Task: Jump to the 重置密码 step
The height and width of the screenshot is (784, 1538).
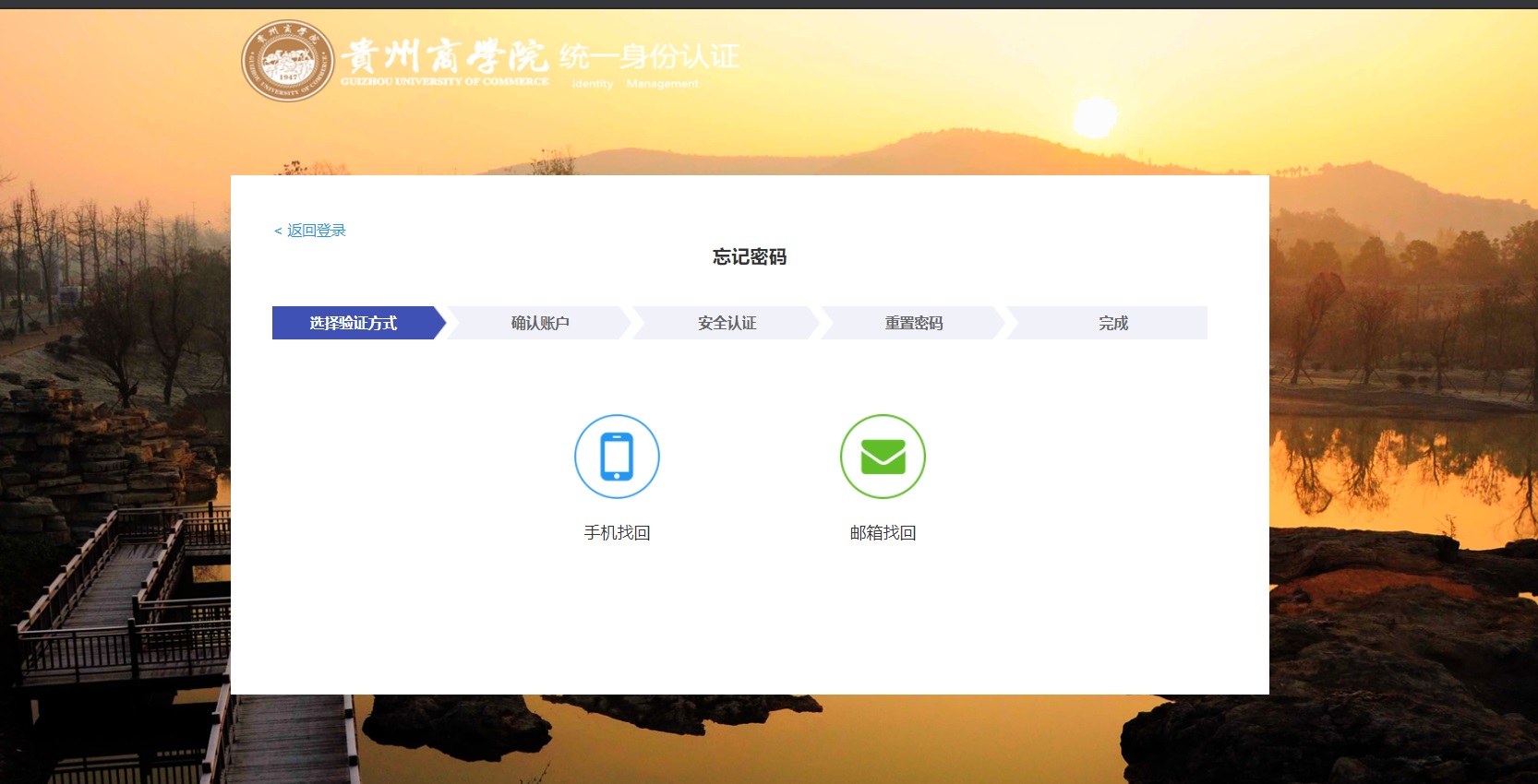Action: (913, 323)
